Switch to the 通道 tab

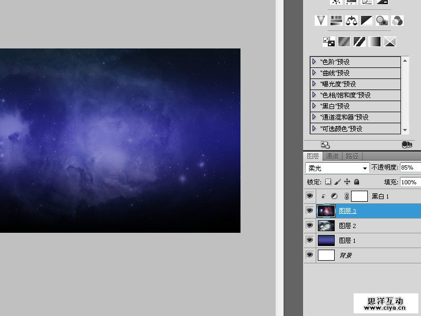pyautogui.click(x=332, y=156)
